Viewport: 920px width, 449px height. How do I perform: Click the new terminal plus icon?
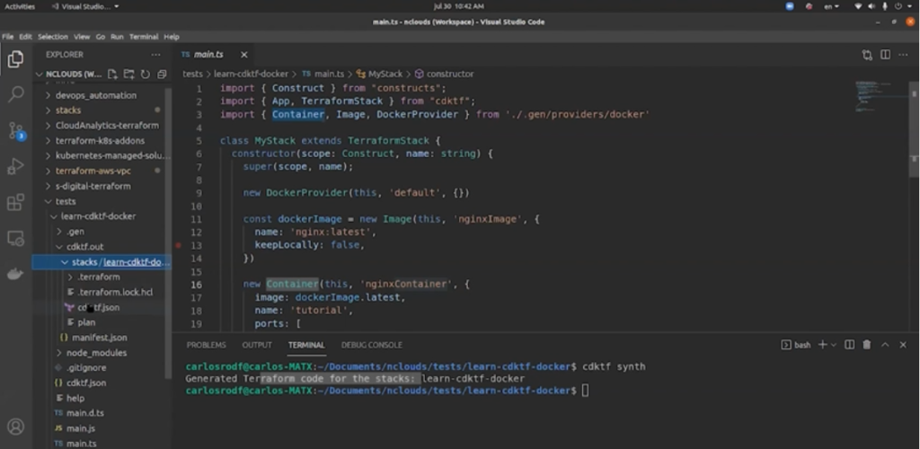pyautogui.click(x=823, y=345)
